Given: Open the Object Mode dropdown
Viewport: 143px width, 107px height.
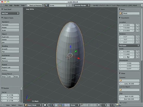Looking at the screenshot, I should (33, 105).
